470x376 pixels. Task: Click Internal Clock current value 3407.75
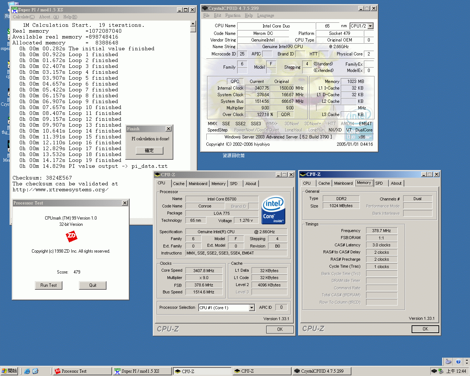pyautogui.click(x=258, y=88)
